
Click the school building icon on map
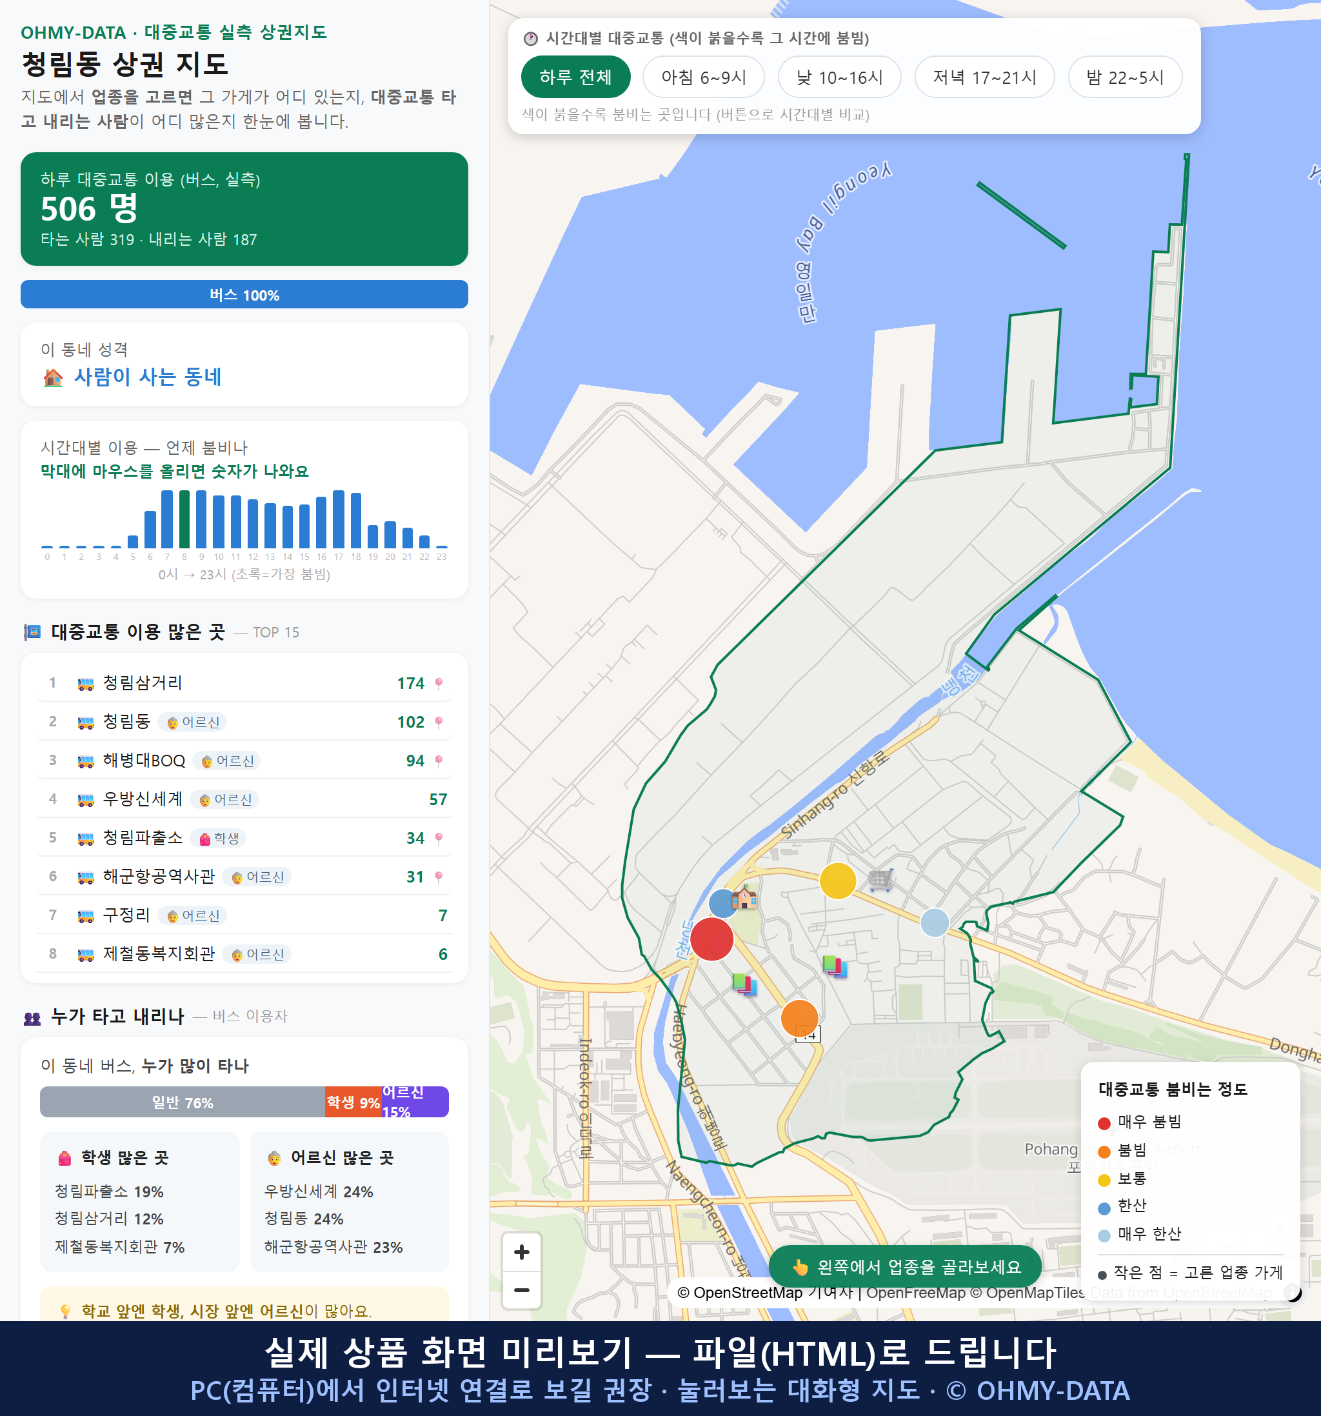[x=744, y=897]
